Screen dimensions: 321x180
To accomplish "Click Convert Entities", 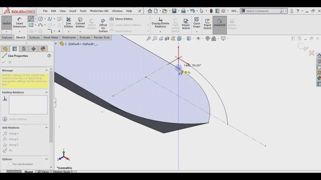I will click(x=80, y=22).
